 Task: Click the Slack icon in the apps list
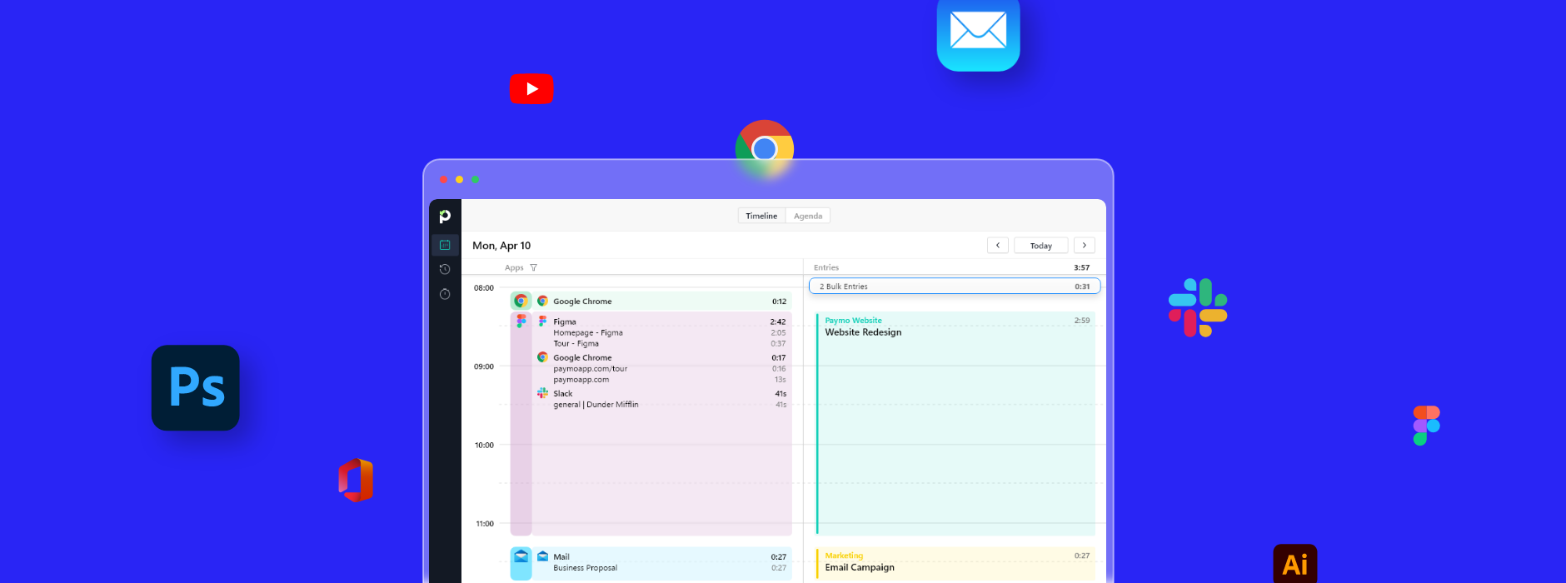coord(542,393)
